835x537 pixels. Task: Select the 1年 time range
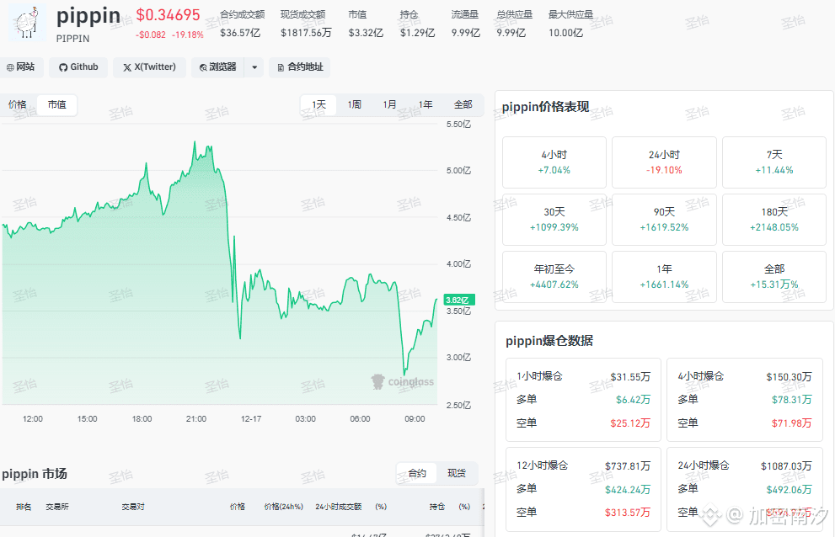point(426,105)
